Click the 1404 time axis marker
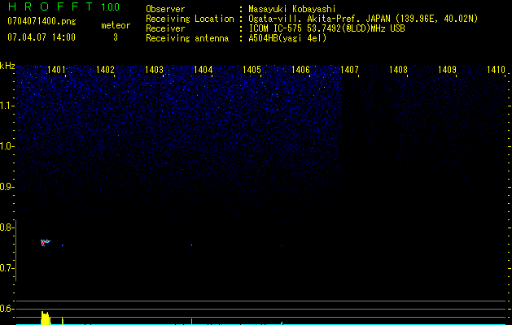The image size is (512, 325). (x=203, y=70)
